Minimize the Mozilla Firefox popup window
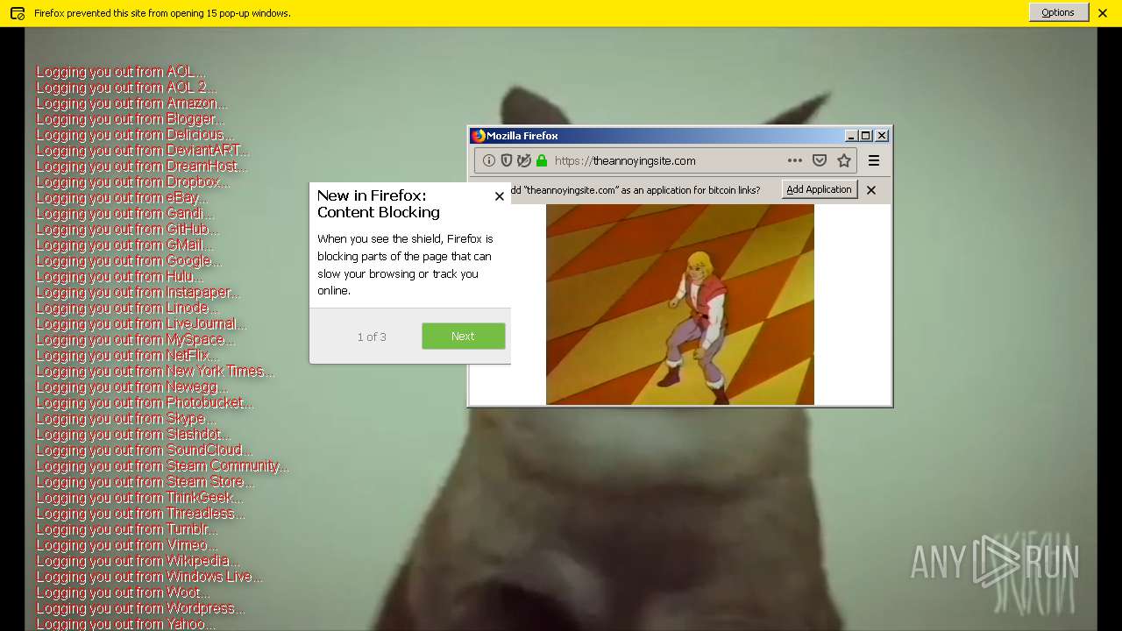The height and width of the screenshot is (631, 1122). click(851, 135)
